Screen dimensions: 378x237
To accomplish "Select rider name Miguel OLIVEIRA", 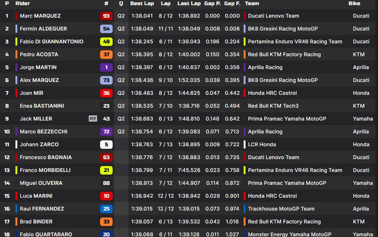I will (41, 183).
